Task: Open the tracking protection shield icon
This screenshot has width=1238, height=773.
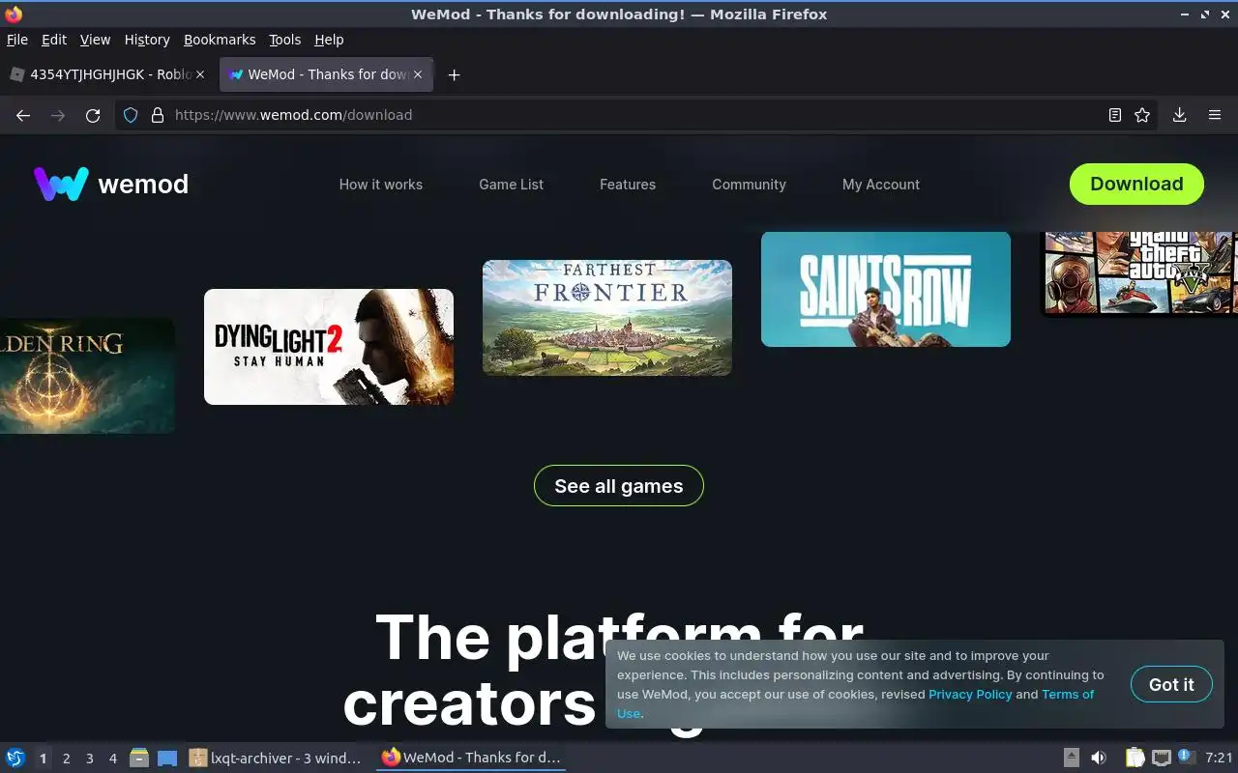Action: (x=132, y=115)
